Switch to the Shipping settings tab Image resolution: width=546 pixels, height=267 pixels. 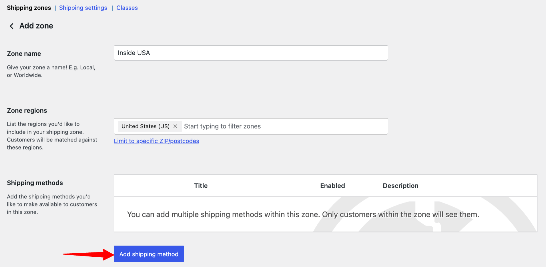83,8
